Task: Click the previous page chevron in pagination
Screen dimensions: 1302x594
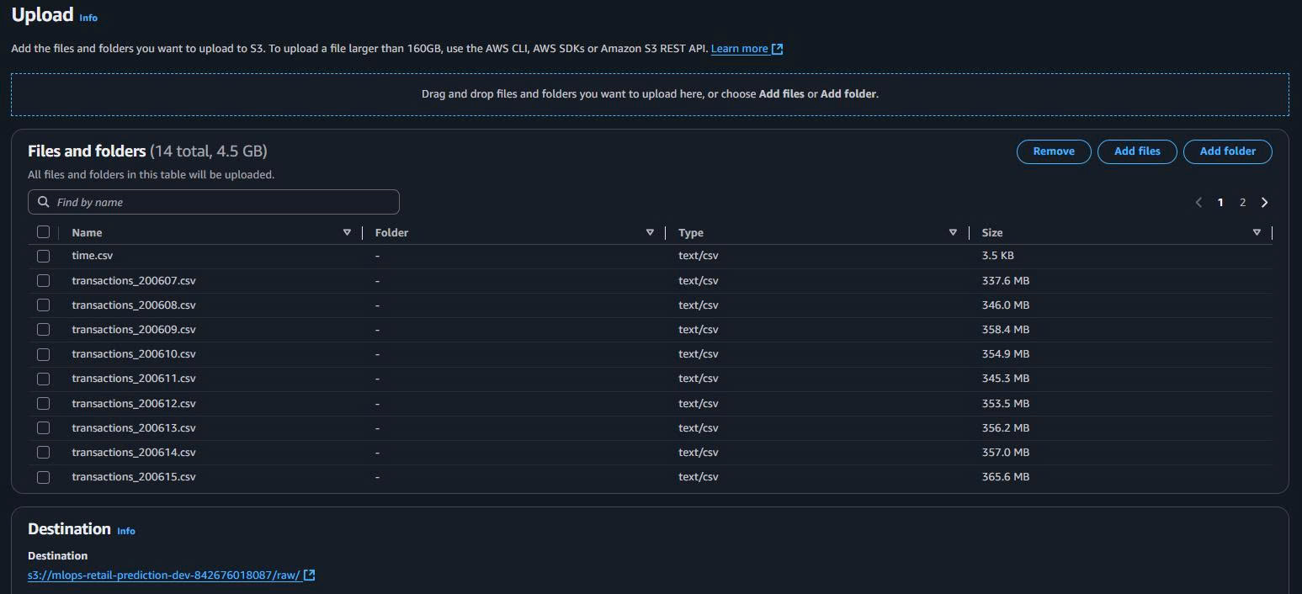Action: (1198, 202)
